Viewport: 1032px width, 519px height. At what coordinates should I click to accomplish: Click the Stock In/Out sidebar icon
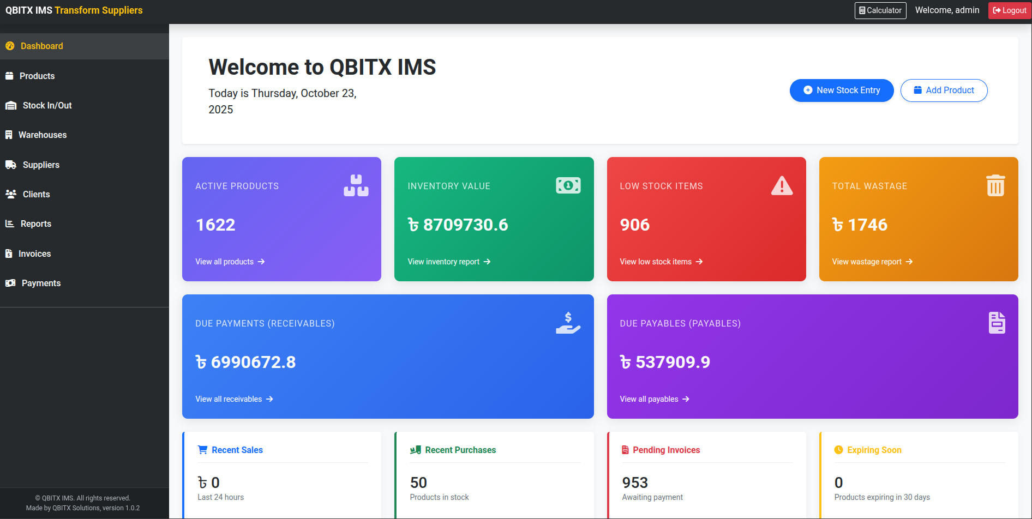(x=10, y=105)
